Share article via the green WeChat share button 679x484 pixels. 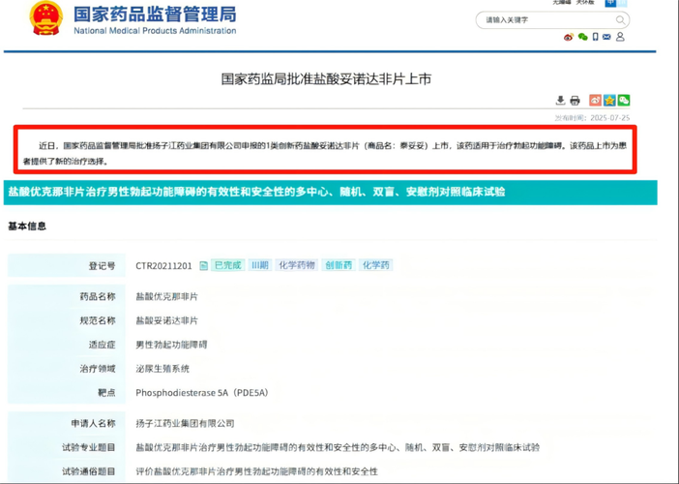click(x=624, y=100)
